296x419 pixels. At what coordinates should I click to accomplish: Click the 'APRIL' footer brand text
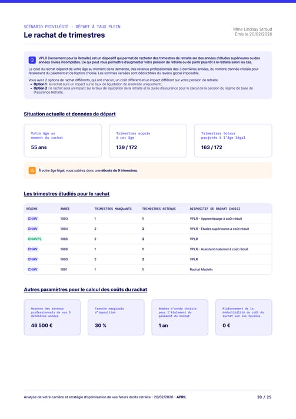pos(181,397)
